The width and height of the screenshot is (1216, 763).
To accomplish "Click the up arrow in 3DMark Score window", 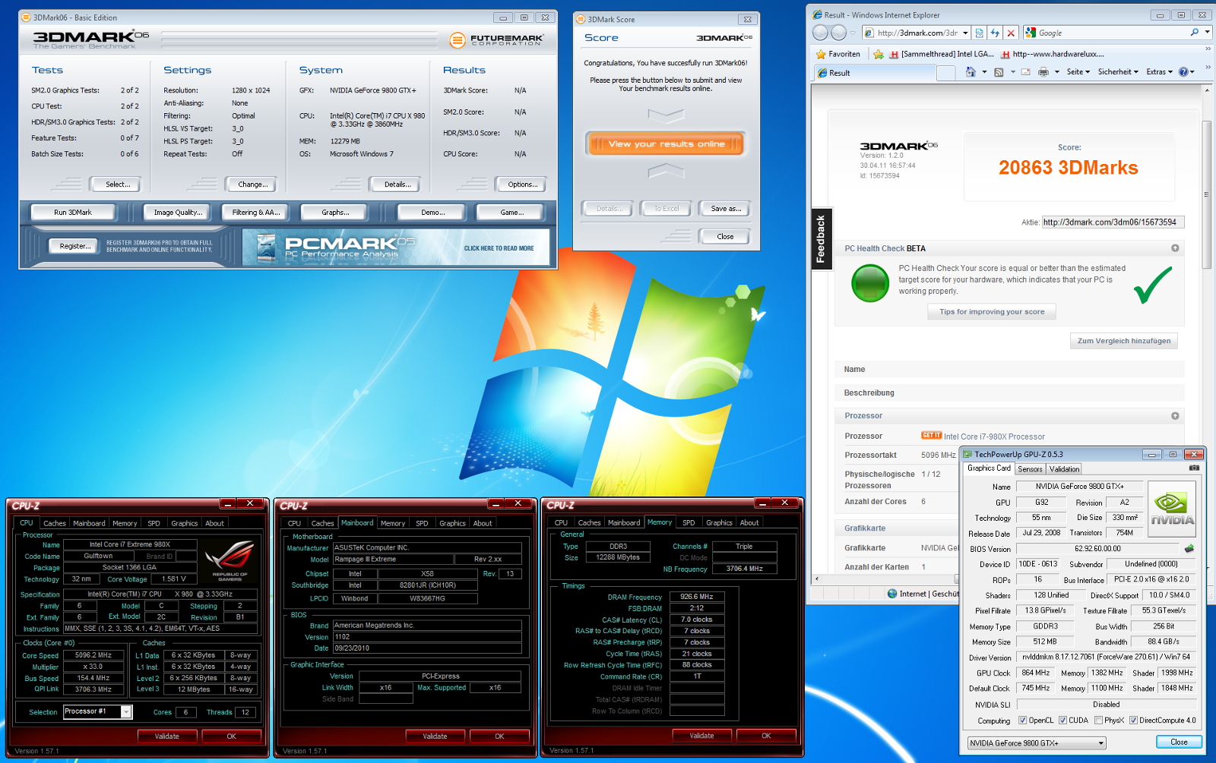I will [x=666, y=172].
